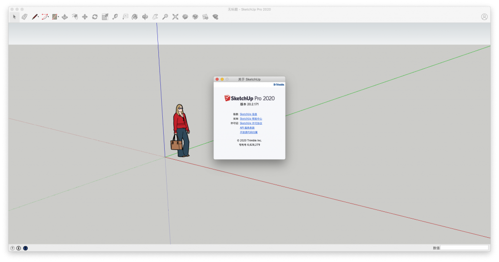The height and width of the screenshot is (262, 499).
Task: Select the Scale tool
Action: click(105, 17)
